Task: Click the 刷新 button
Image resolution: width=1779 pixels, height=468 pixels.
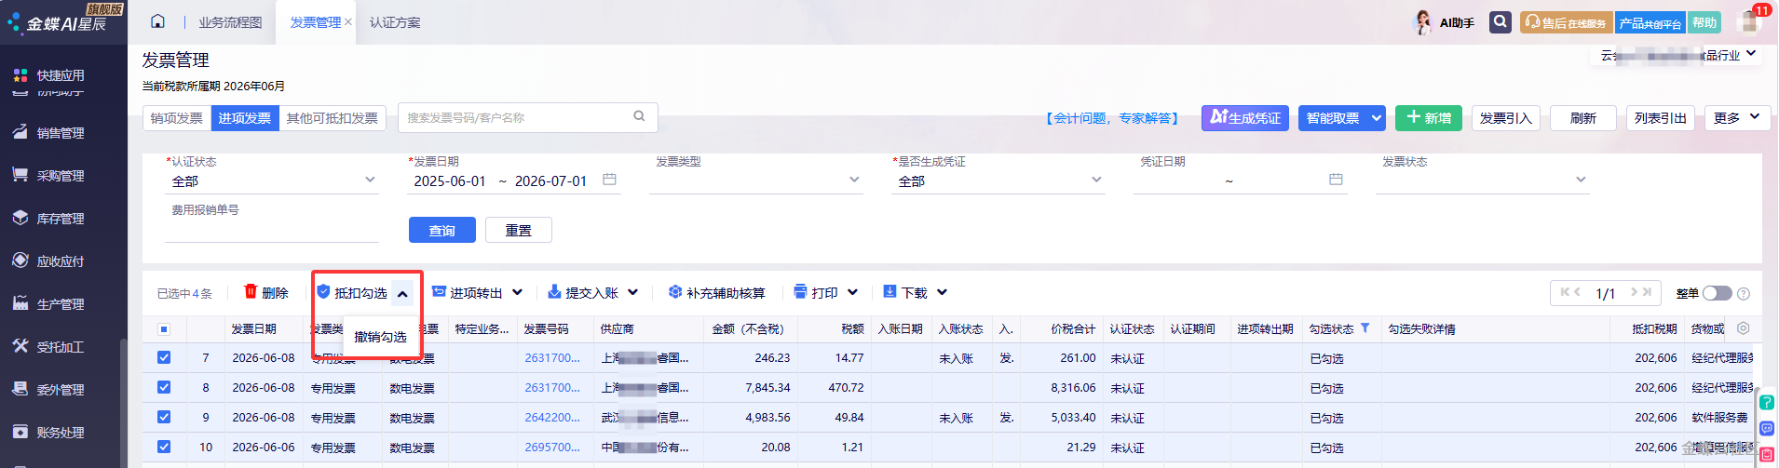Action: (1583, 118)
